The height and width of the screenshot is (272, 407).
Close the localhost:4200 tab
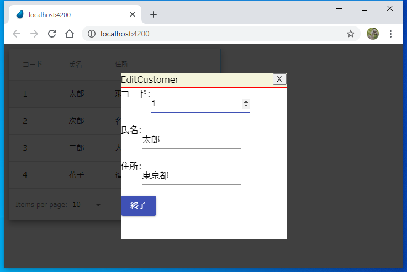[x=133, y=14]
